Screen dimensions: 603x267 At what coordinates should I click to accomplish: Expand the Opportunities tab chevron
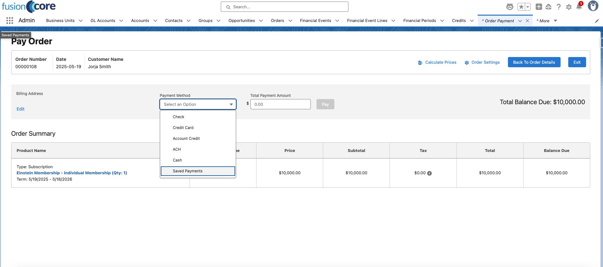(261, 21)
